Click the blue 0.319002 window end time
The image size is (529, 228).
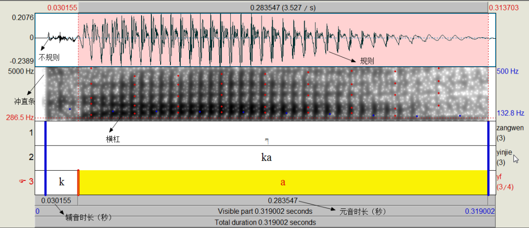click(480, 211)
